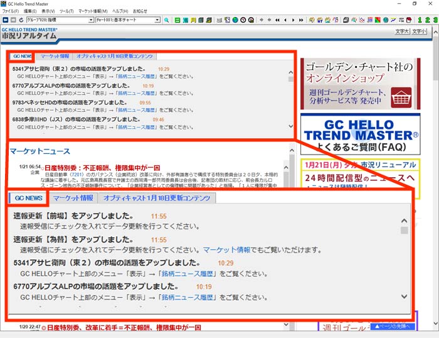Screen dimensions: 439x338
Task: Jump to first with double-left arrow icon
Action: coord(277,20)
